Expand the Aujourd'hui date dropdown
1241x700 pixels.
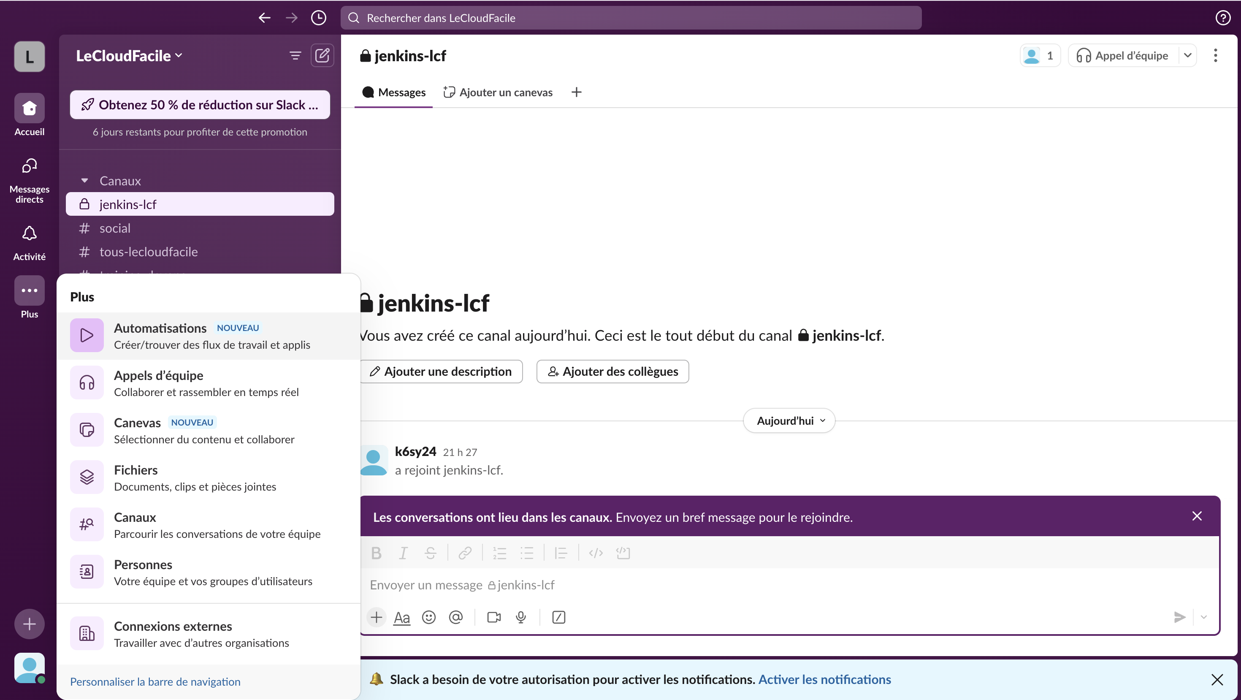click(x=788, y=421)
